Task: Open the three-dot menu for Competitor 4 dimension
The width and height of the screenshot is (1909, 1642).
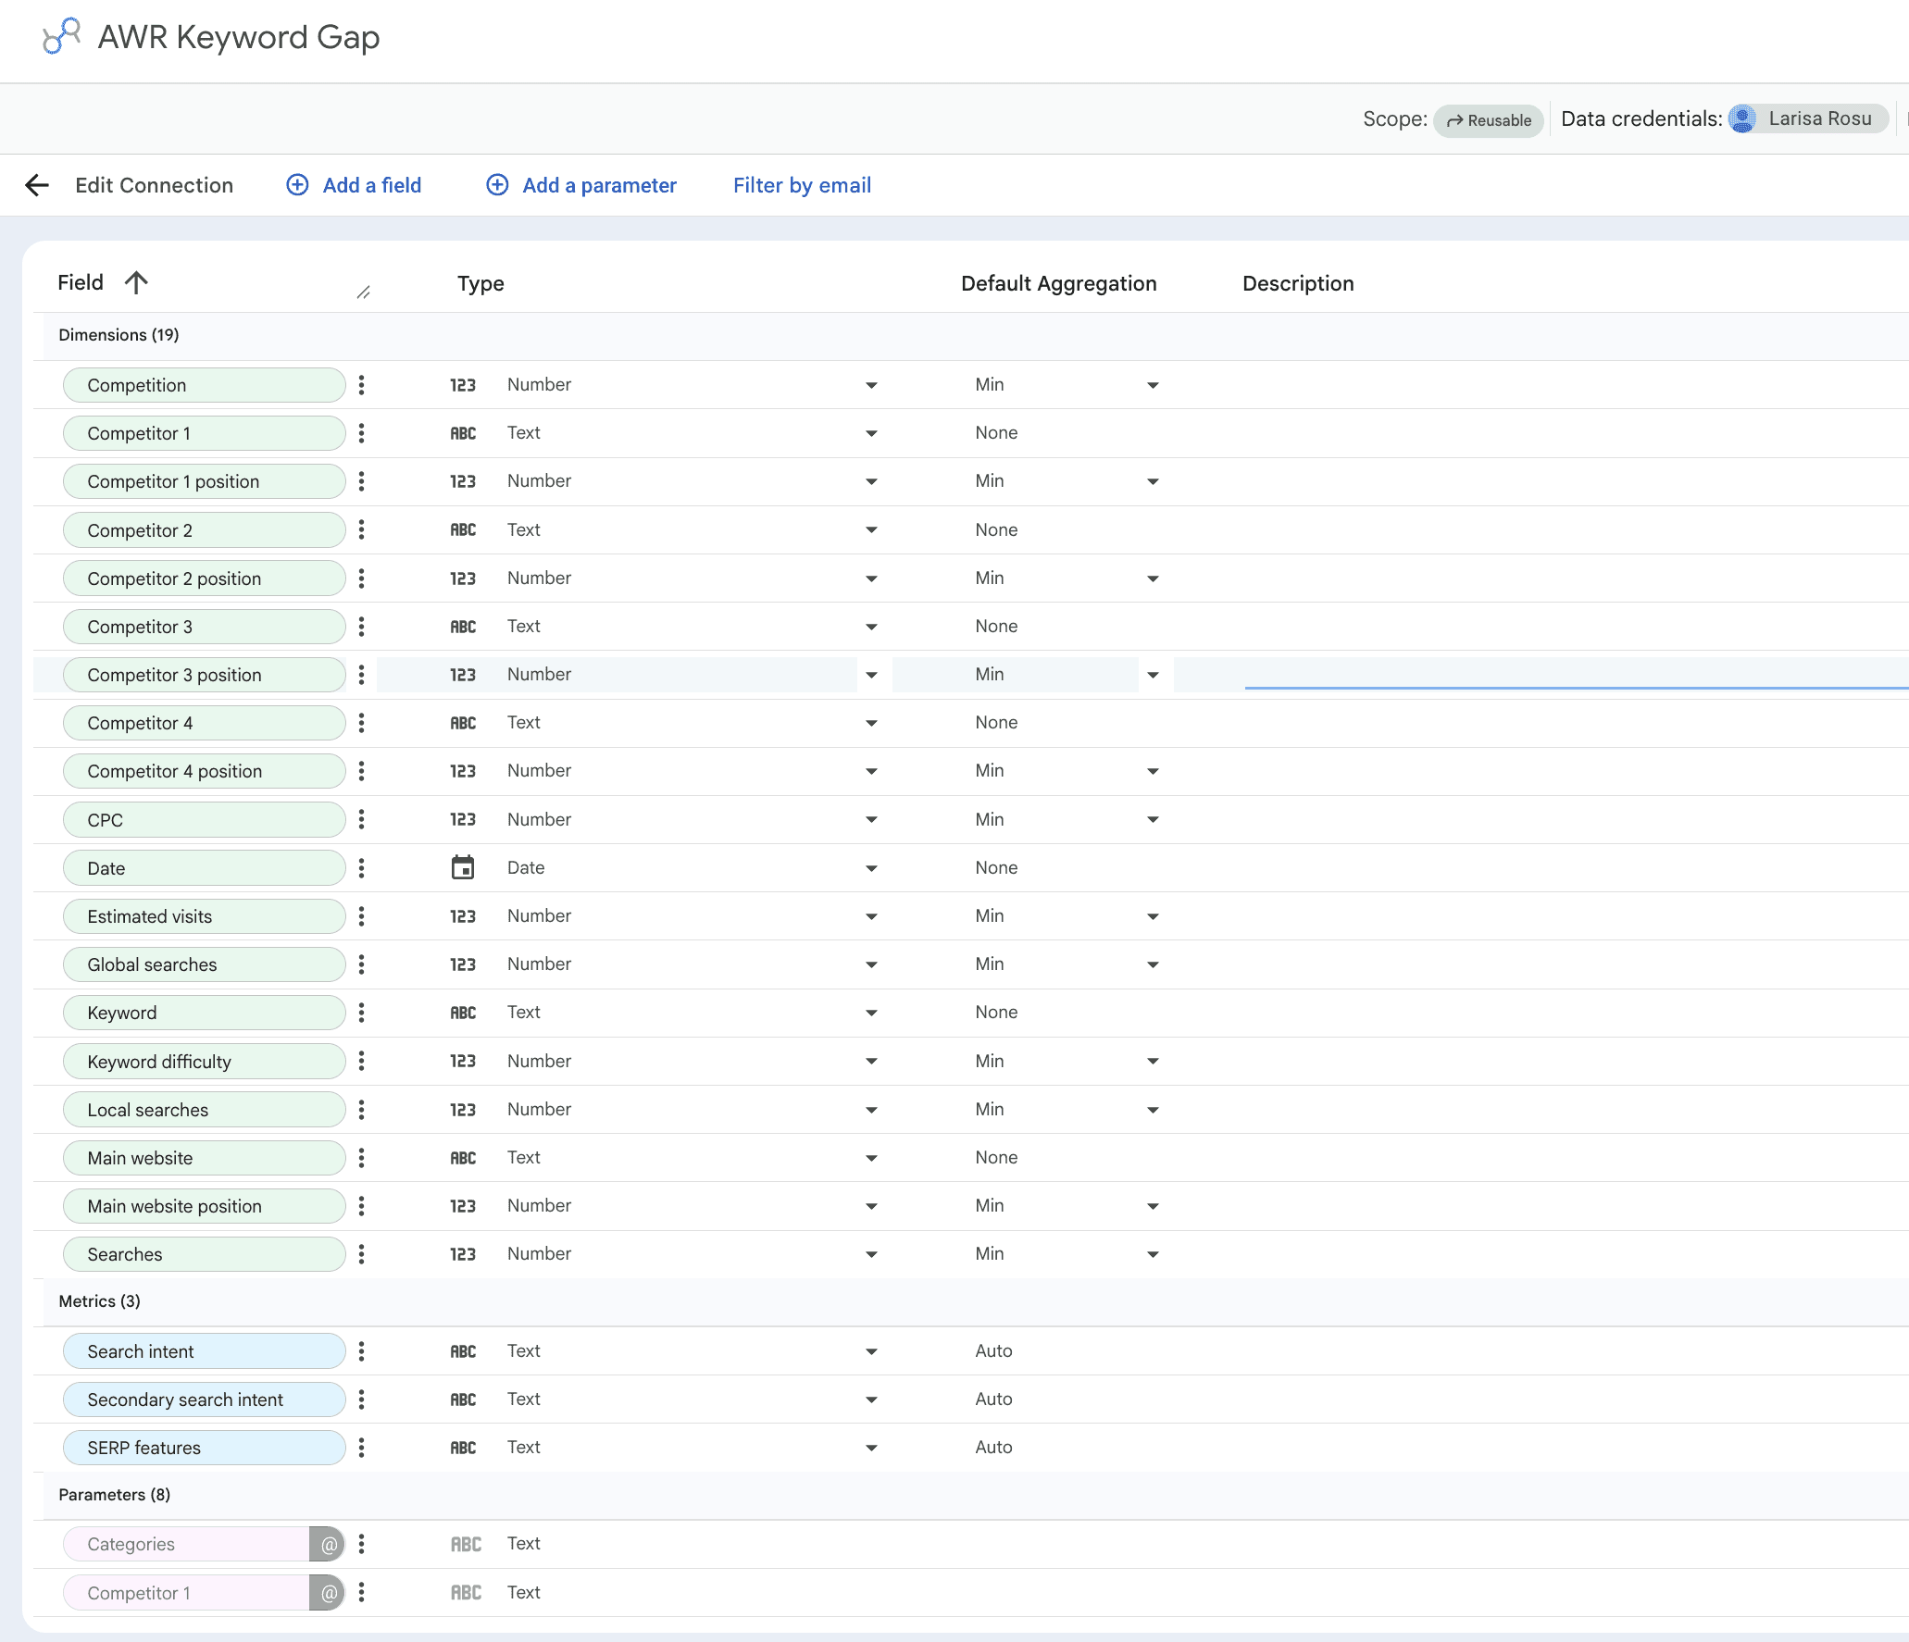Action: pyautogui.click(x=361, y=723)
